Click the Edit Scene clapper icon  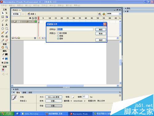(99, 14)
